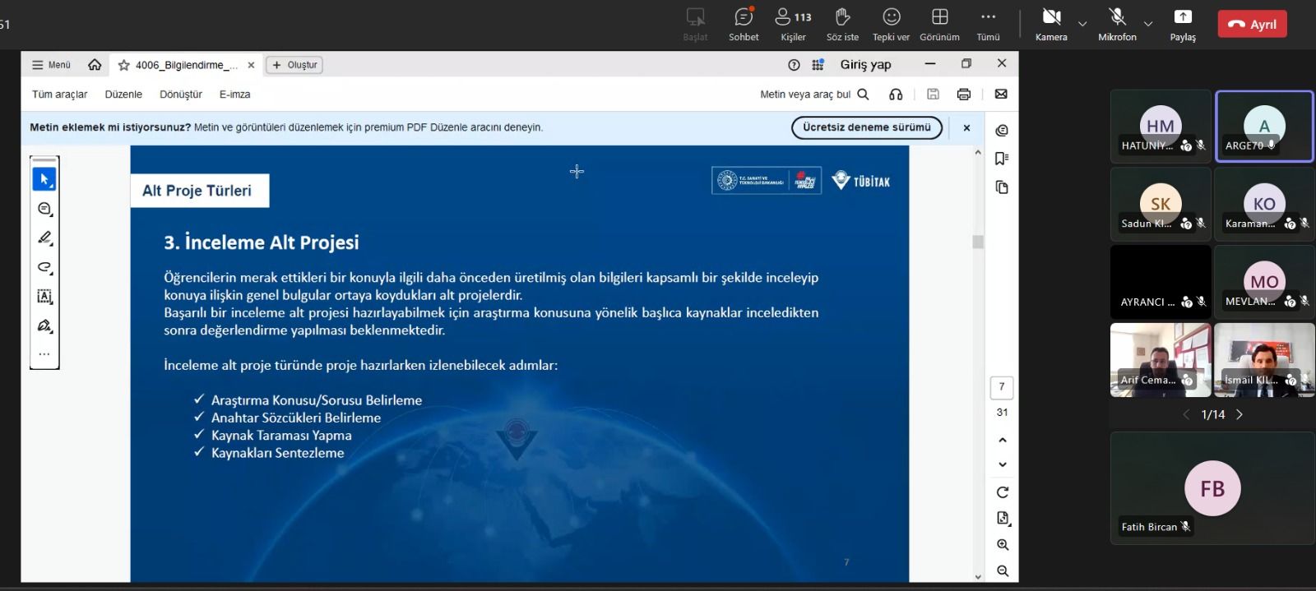The height and width of the screenshot is (591, 1316).
Task: Open the Acrobat Menü
Action: coord(51,65)
